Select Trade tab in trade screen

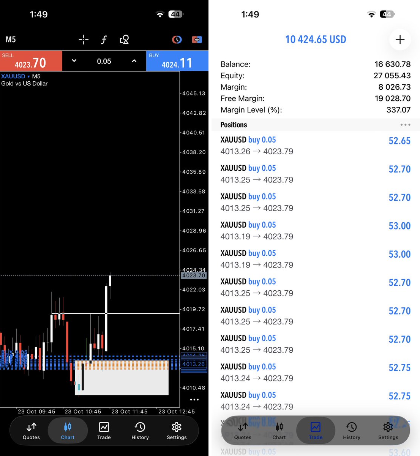coord(316,431)
